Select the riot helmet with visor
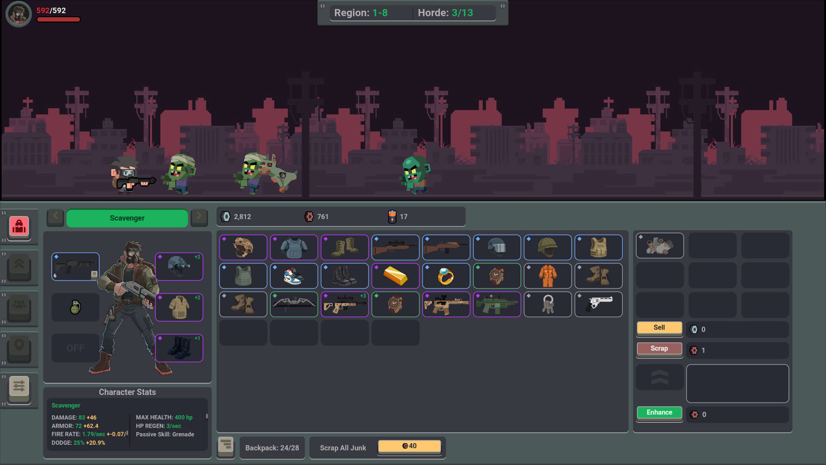The height and width of the screenshot is (465, 826). point(497,248)
